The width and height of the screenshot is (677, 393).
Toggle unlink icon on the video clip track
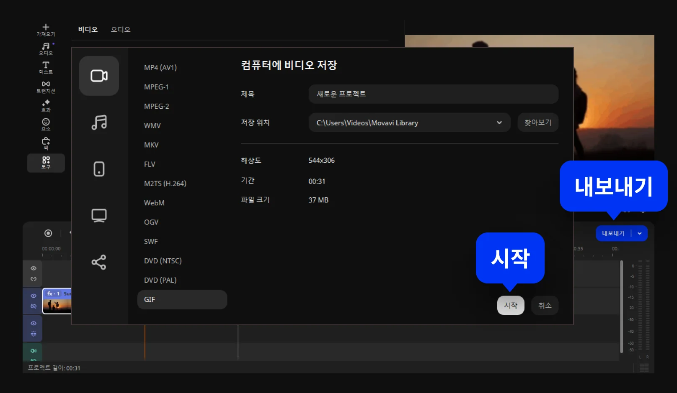[34, 306]
